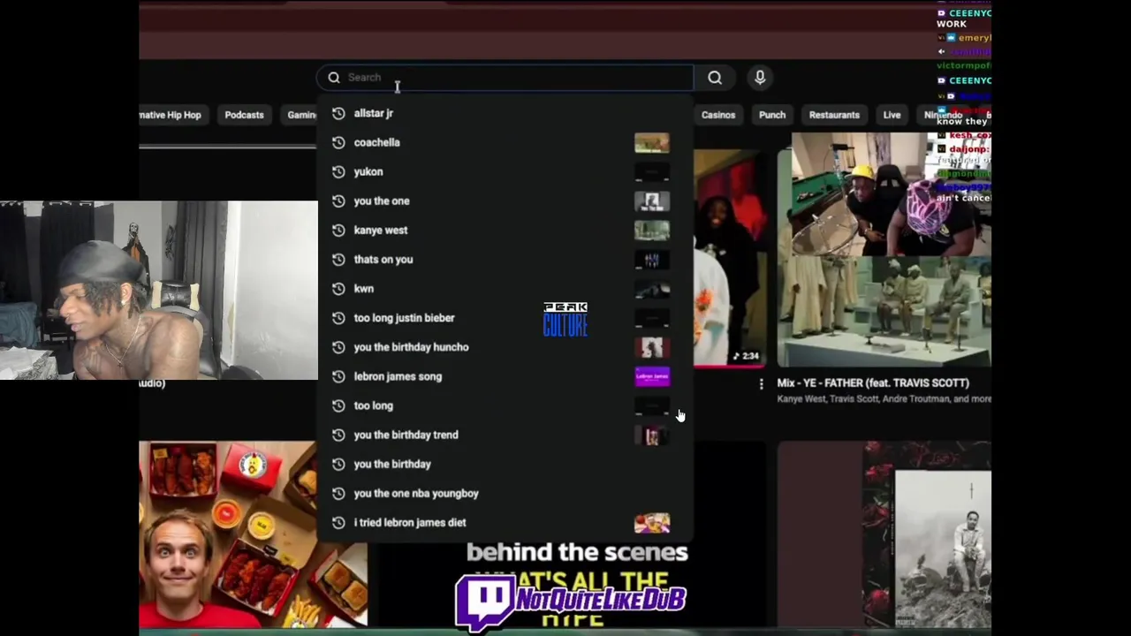Choose 'i tried lebron james diet' suggestion
Image resolution: width=1131 pixels, height=636 pixels.
pos(504,522)
